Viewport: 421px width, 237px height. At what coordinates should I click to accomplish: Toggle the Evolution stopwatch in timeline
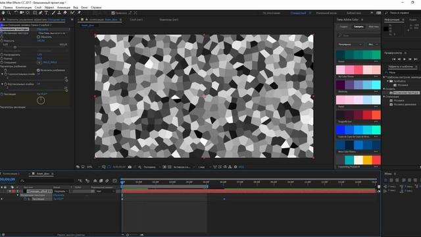pos(25,199)
